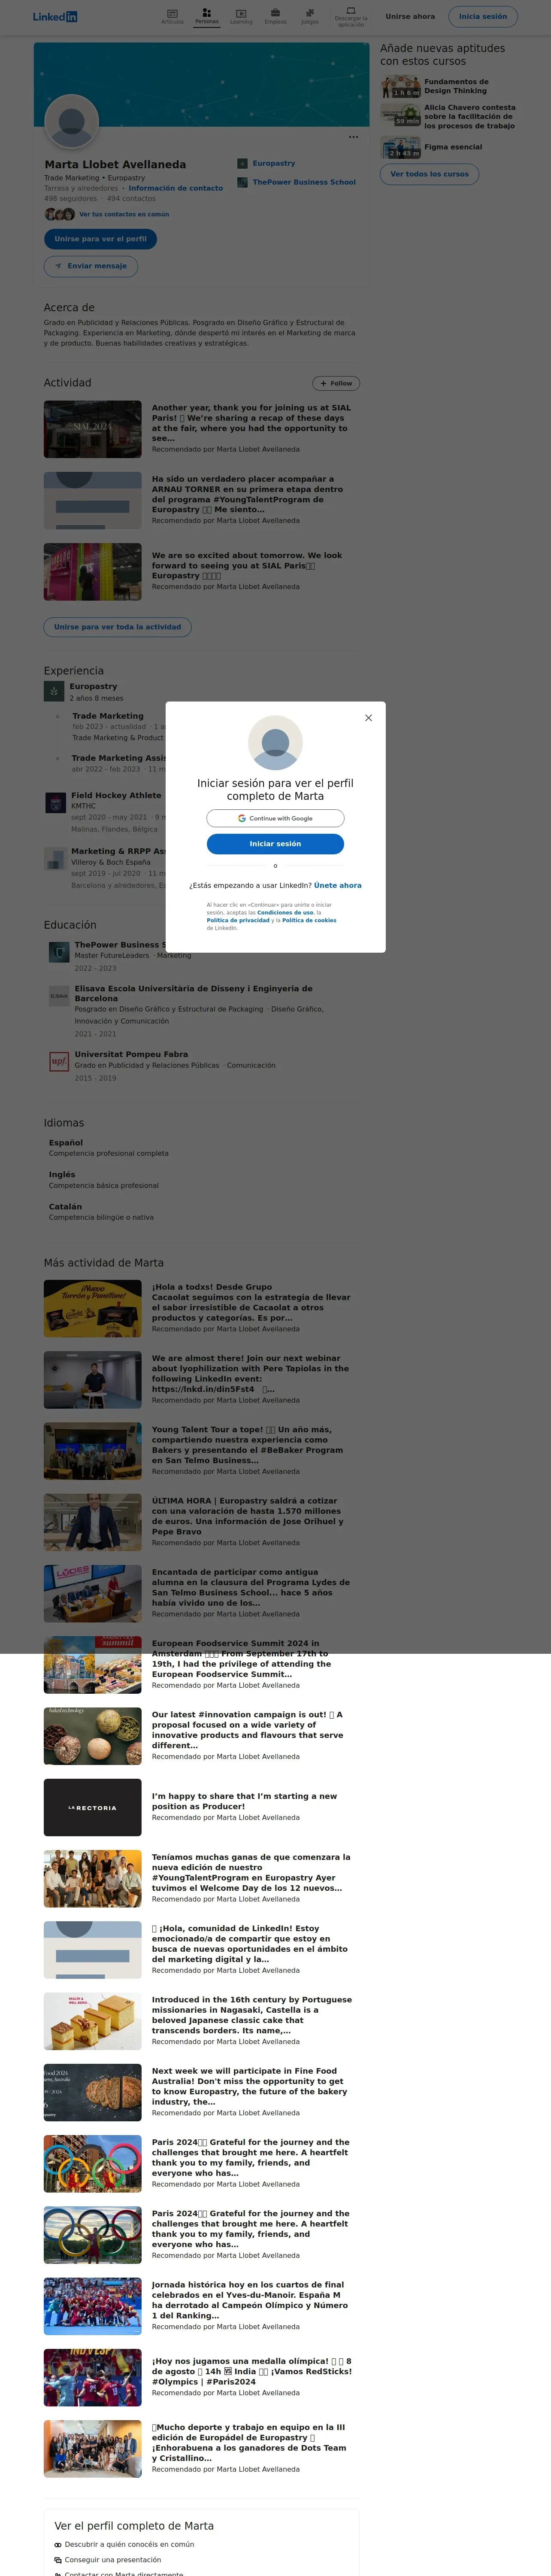
Task: Click Únete ahora link in dialog
Action: coord(338,885)
